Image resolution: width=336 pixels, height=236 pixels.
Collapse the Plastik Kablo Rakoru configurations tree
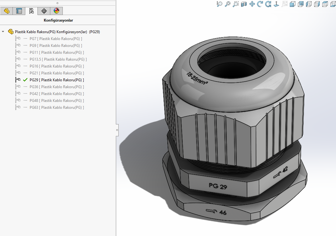(x=3, y=32)
